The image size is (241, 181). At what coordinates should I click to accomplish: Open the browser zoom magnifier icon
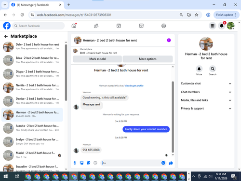(181, 15)
